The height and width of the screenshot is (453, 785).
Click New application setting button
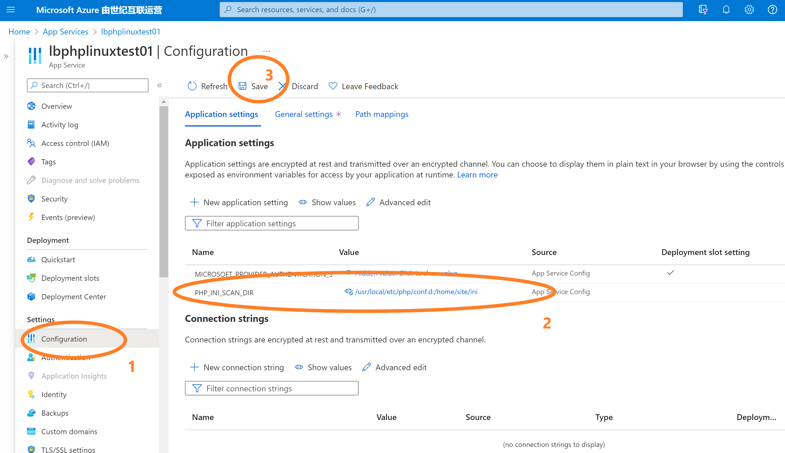239,202
